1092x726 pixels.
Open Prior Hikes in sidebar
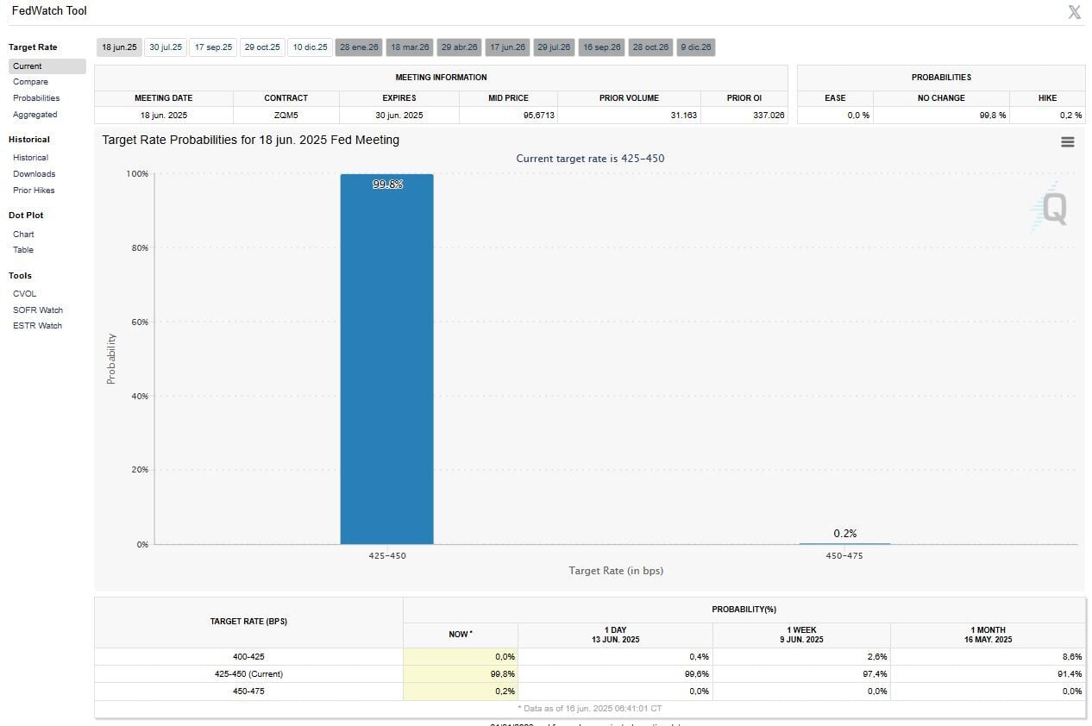(x=34, y=191)
